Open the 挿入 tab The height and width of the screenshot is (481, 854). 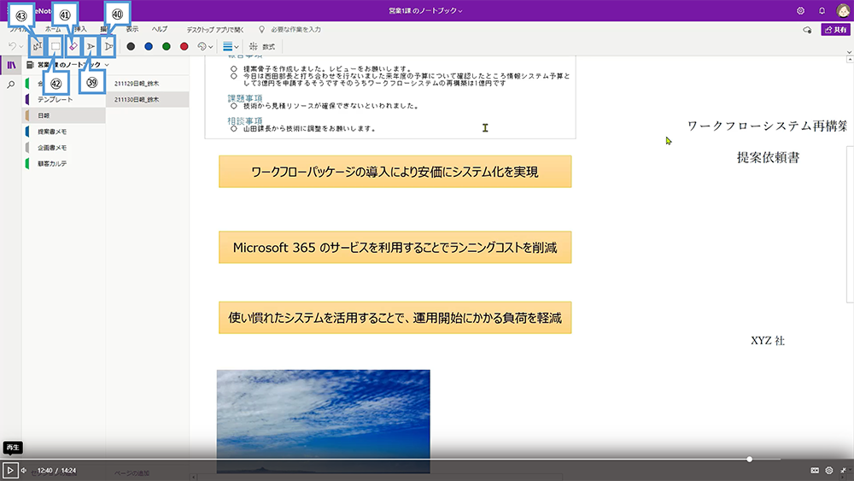click(x=80, y=29)
